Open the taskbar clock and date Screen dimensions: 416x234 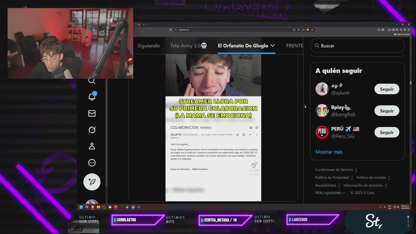[x=405, y=207]
